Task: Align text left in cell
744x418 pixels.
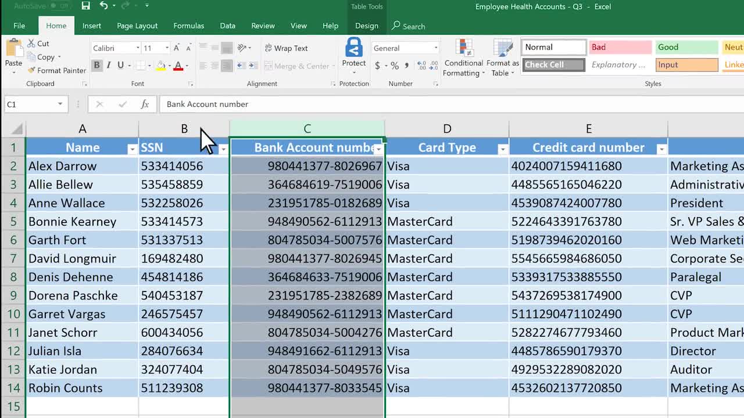Action: point(203,66)
